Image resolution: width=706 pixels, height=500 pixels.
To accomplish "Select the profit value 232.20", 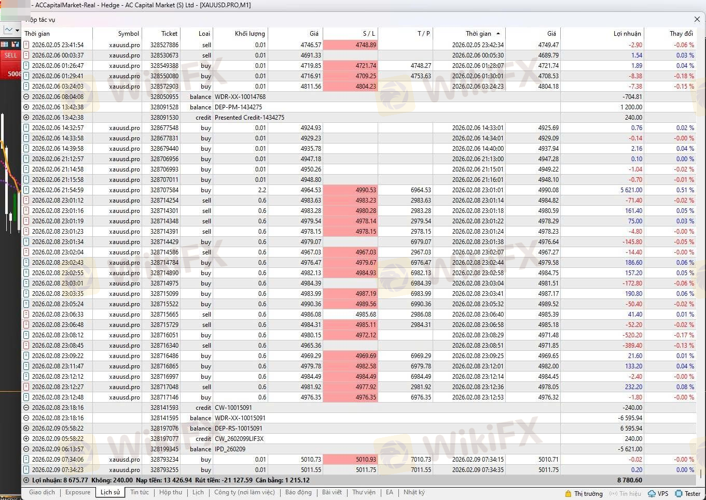I will coord(634,387).
